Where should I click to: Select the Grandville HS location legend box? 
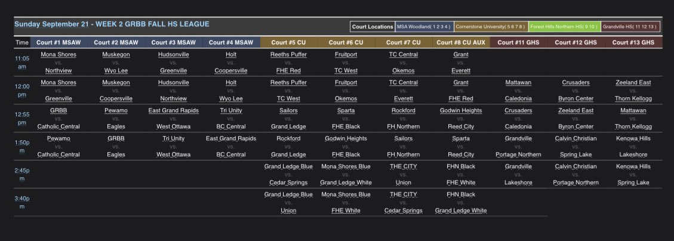coord(630,27)
